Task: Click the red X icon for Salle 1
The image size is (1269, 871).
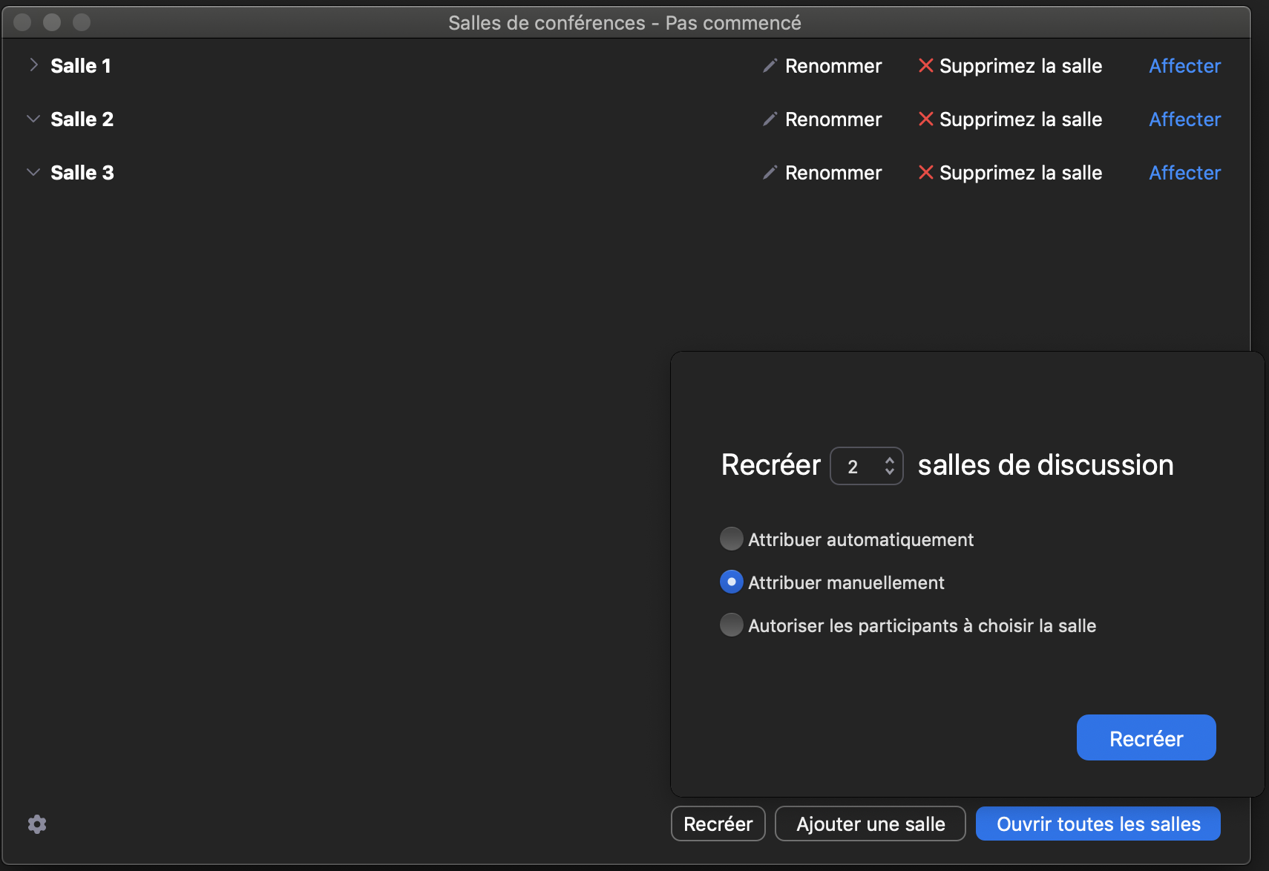Action: coord(925,66)
